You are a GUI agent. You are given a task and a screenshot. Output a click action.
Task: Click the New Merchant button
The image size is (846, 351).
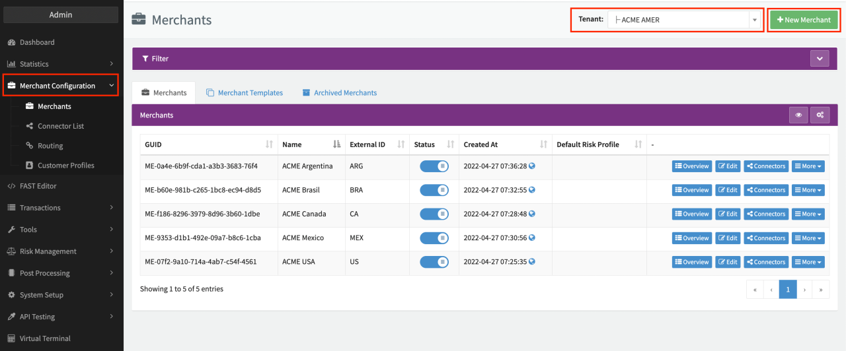(803, 20)
